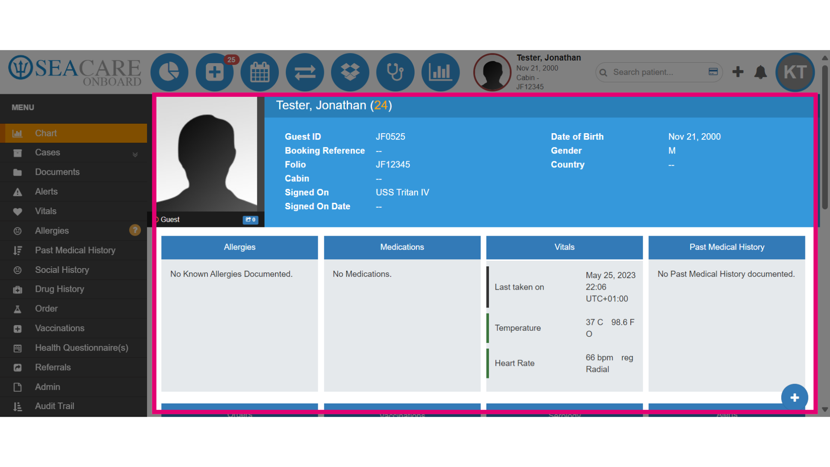Click the Chart bar graph sidebar icon

[x=17, y=134]
